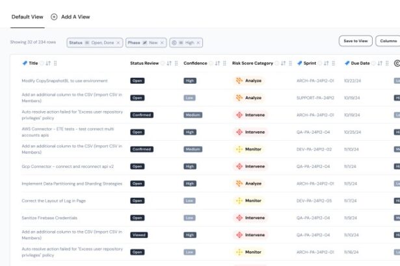
Task: Click sprint DEV-PA-24P12-05 cell
Action: (314, 200)
